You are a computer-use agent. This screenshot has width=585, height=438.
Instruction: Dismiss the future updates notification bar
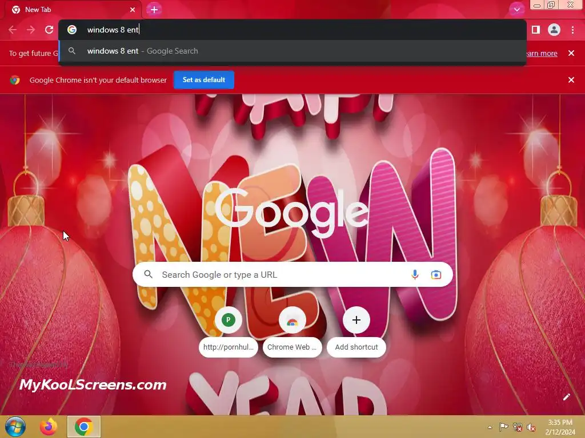(x=571, y=53)
